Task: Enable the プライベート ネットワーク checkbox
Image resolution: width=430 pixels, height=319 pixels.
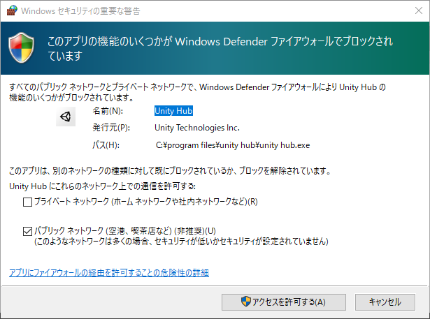Action: point(27,202)
